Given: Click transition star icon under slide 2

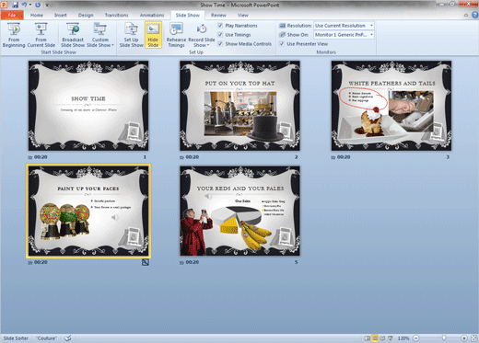Looking at the screenshot, I should (181, 157).
